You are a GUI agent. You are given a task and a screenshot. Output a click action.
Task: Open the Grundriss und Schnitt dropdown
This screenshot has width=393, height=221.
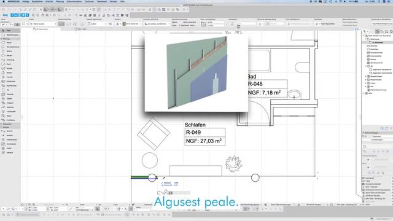click(x=157, y=24)
